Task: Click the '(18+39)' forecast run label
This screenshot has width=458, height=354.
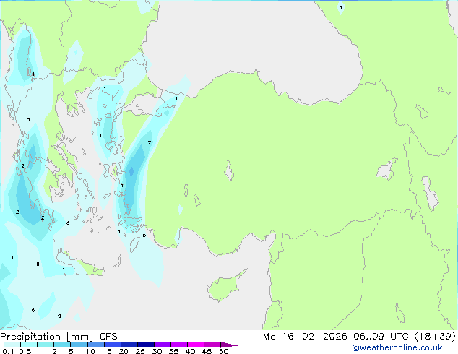Action: (x=435, y=337)
